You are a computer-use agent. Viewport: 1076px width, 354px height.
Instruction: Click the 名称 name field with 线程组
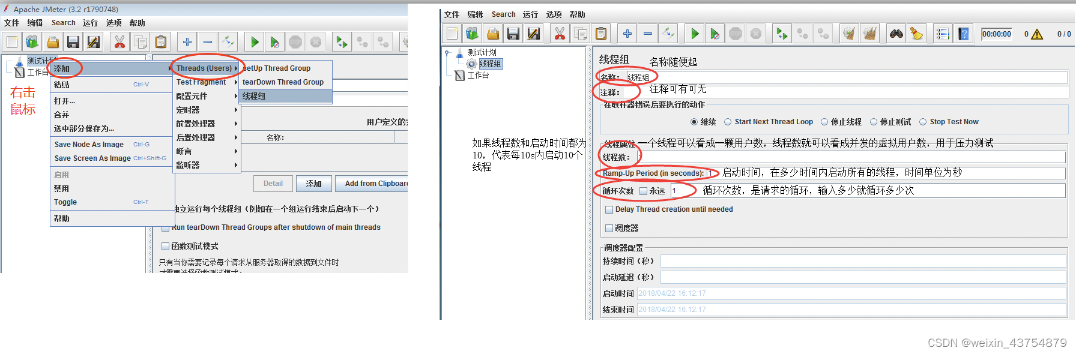tap(847, 77)
